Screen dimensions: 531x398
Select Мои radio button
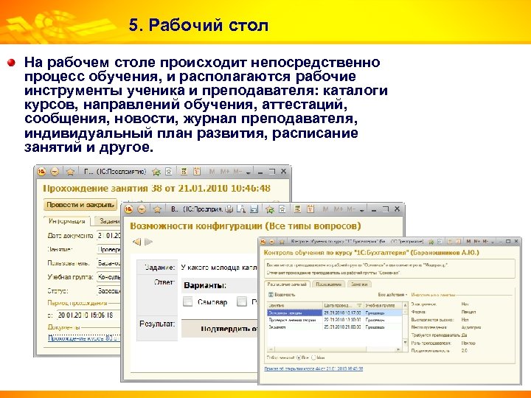(x=313, y=357)
